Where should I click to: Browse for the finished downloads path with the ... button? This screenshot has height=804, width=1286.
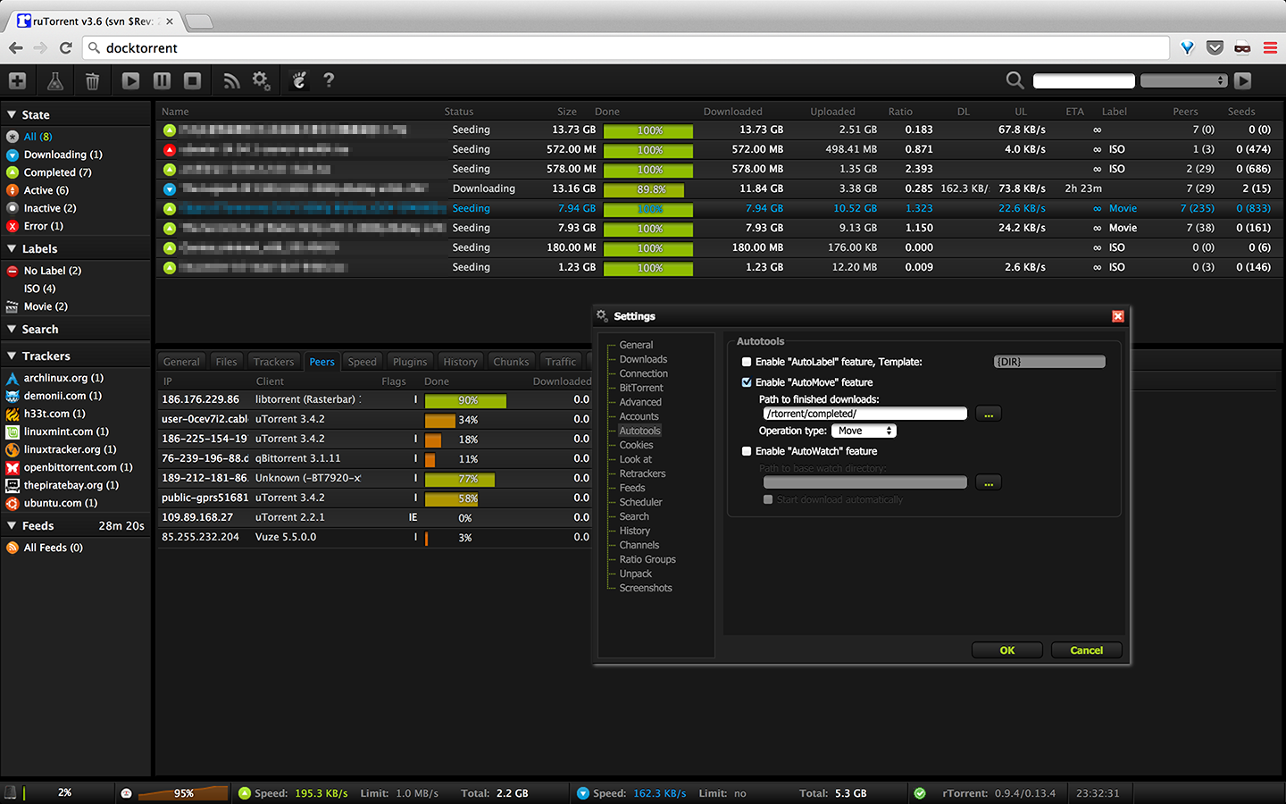tap(989, 414)
